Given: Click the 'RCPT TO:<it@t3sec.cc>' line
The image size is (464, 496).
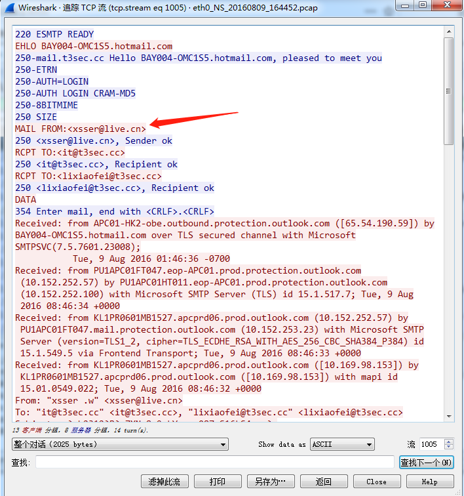Looking at the screenshot, I should tap(70, 152).
